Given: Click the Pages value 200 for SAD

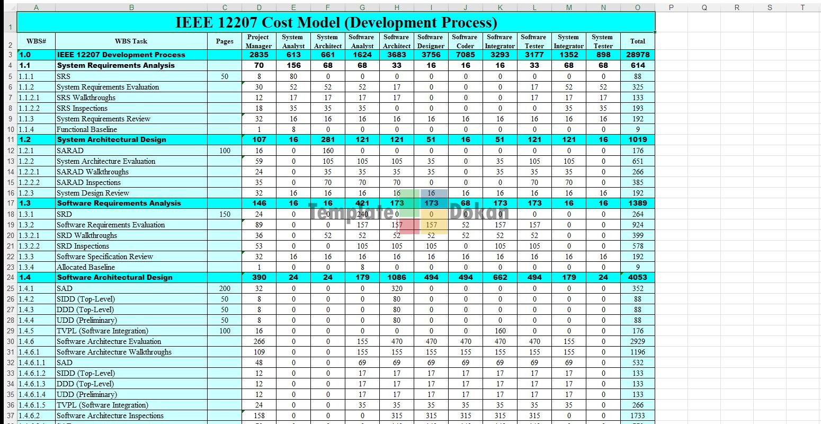Looking at the screenshot, I should pos(225,288).
